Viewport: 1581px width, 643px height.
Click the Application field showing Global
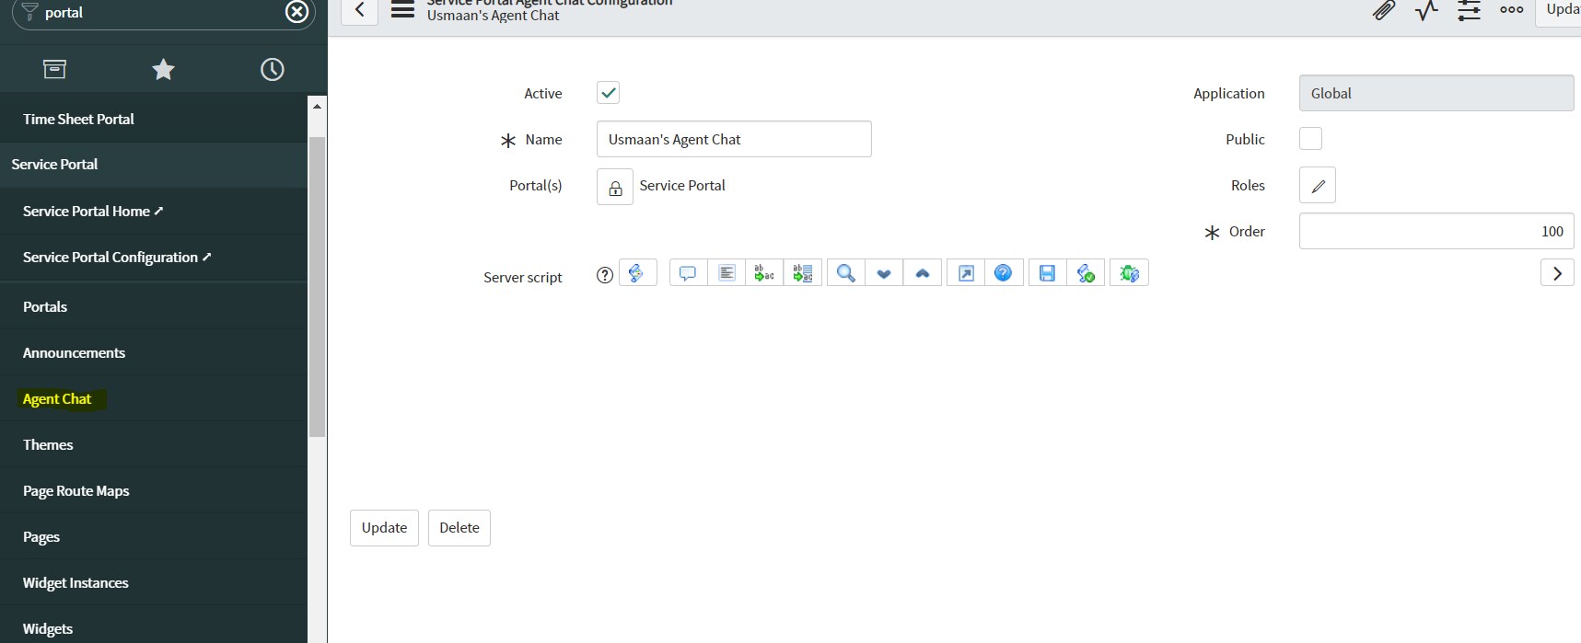click(x=1436, y=93)
